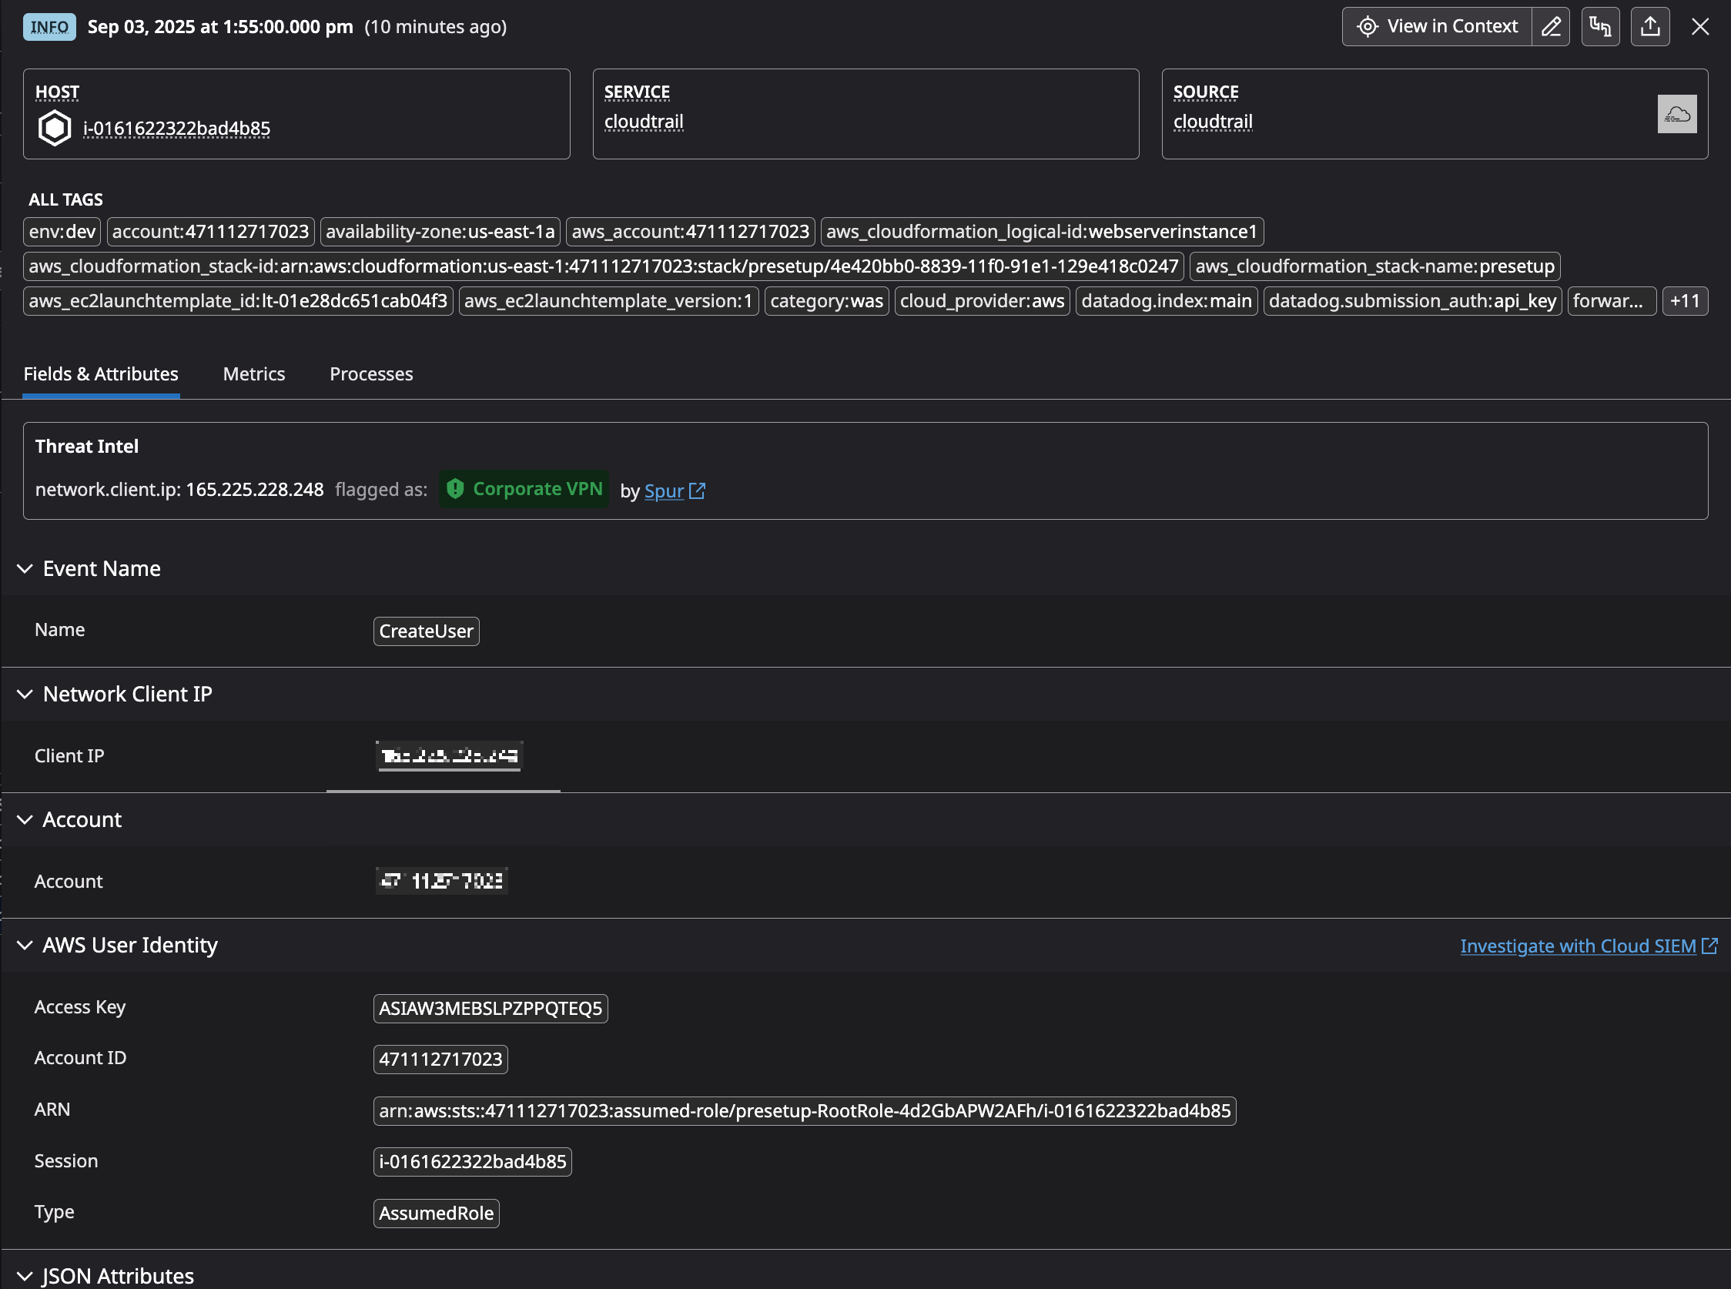The image size is (1731, 1289).
Task: Collapse the AWS User Identity section
Action: (x=25, y=946)
